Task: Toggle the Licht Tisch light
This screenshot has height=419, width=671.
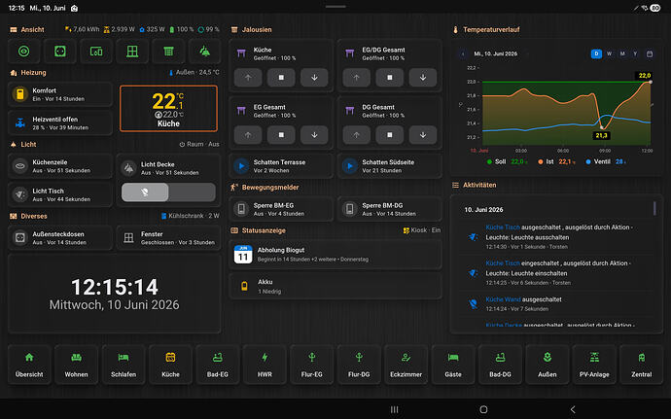Action: 60,194
